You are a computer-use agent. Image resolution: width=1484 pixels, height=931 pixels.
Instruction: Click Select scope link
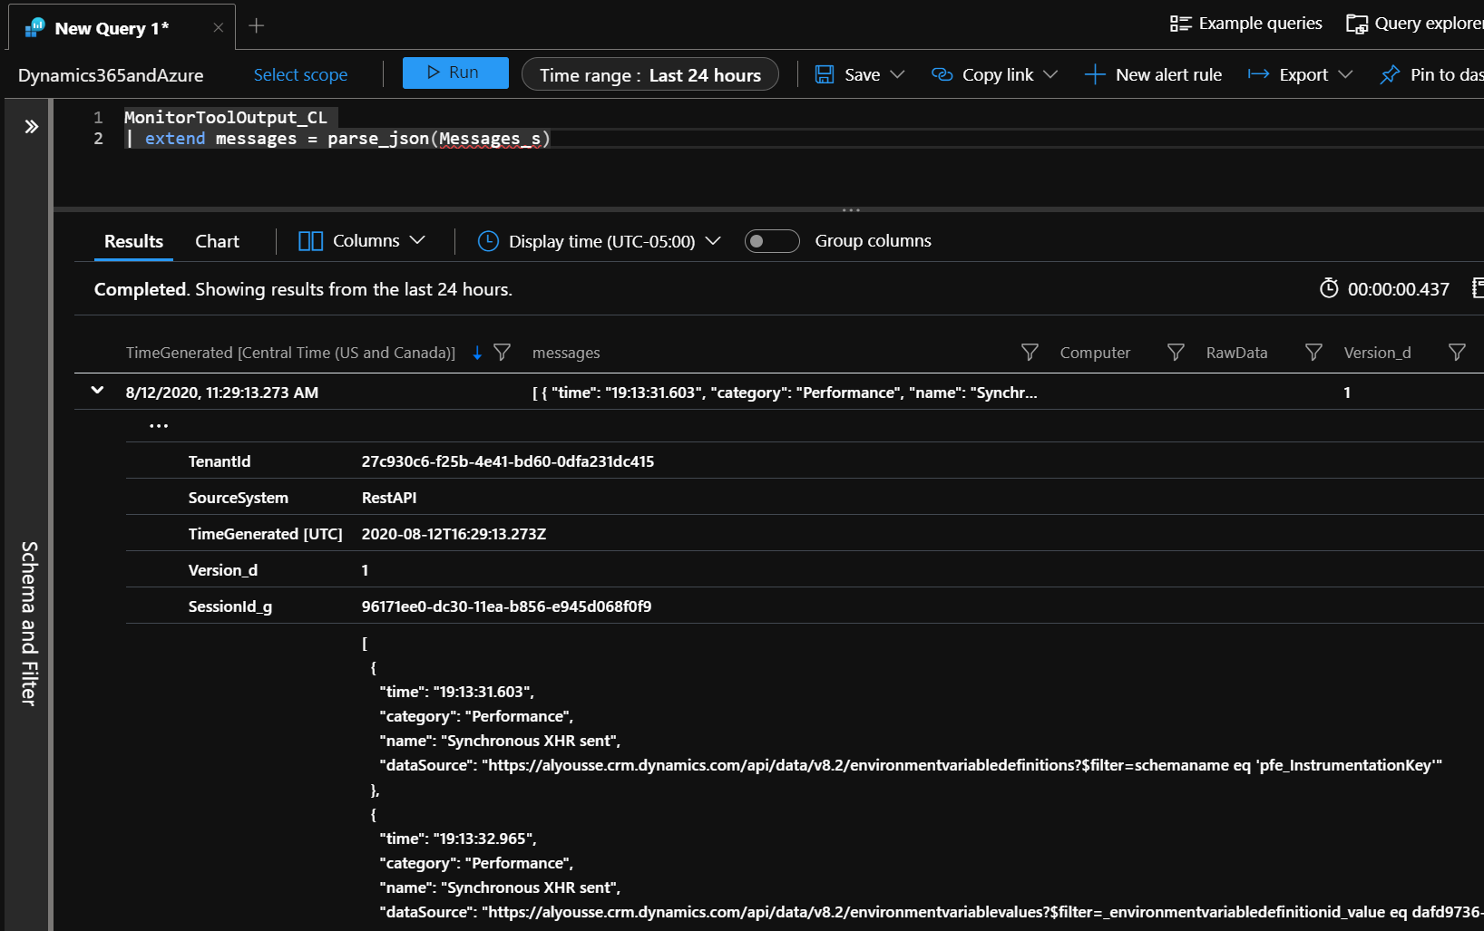tap(300, 74)
